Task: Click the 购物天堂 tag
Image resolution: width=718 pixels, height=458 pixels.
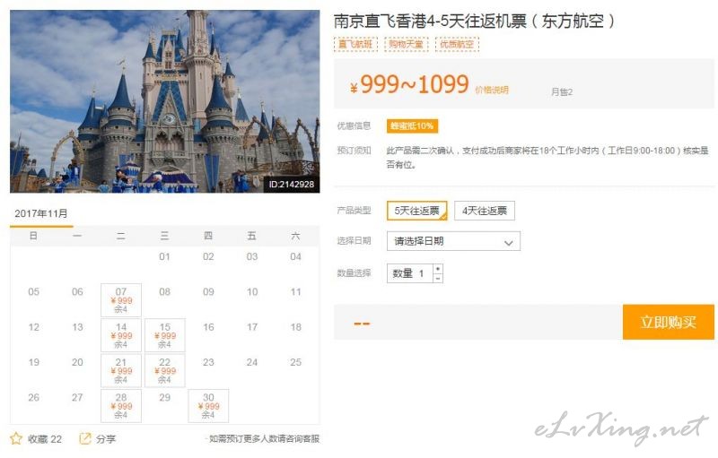Action: click(407, 44)
